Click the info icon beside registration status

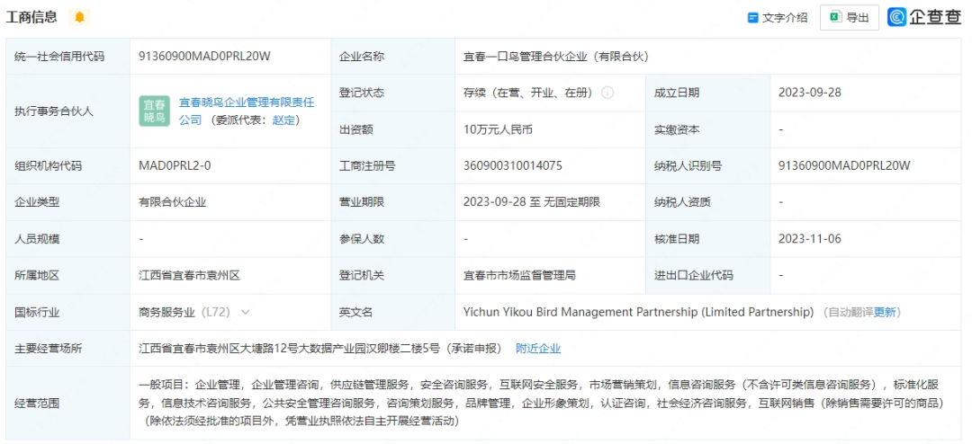[607, 93]
